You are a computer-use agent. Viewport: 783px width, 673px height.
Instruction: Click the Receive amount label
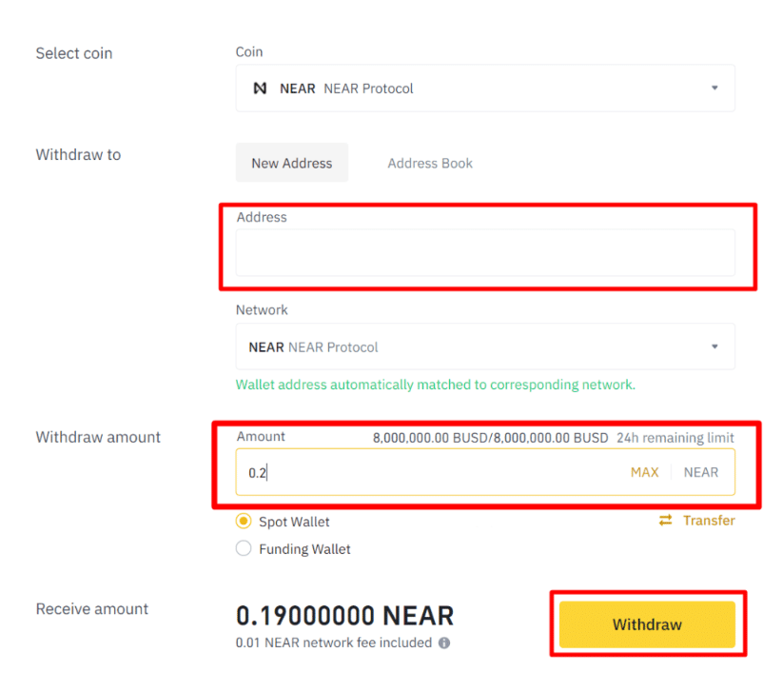tap(92, 609)
